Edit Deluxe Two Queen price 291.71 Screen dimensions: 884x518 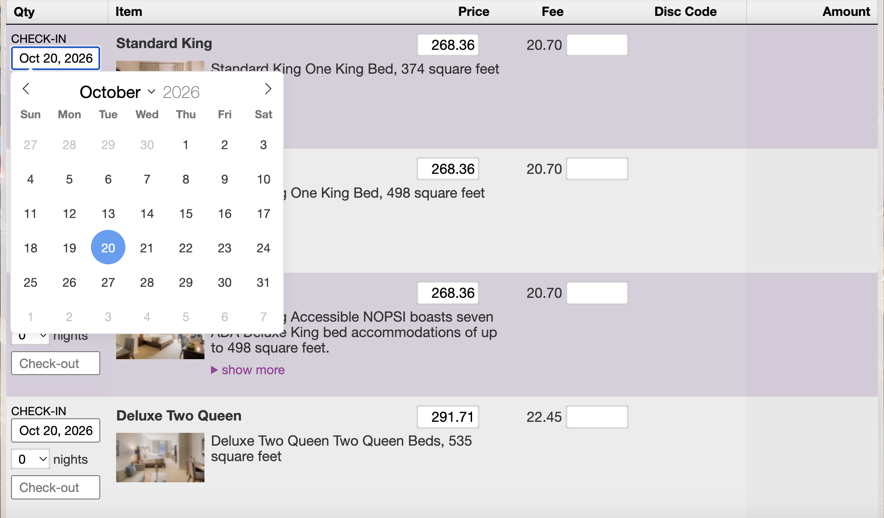(448, 417)
